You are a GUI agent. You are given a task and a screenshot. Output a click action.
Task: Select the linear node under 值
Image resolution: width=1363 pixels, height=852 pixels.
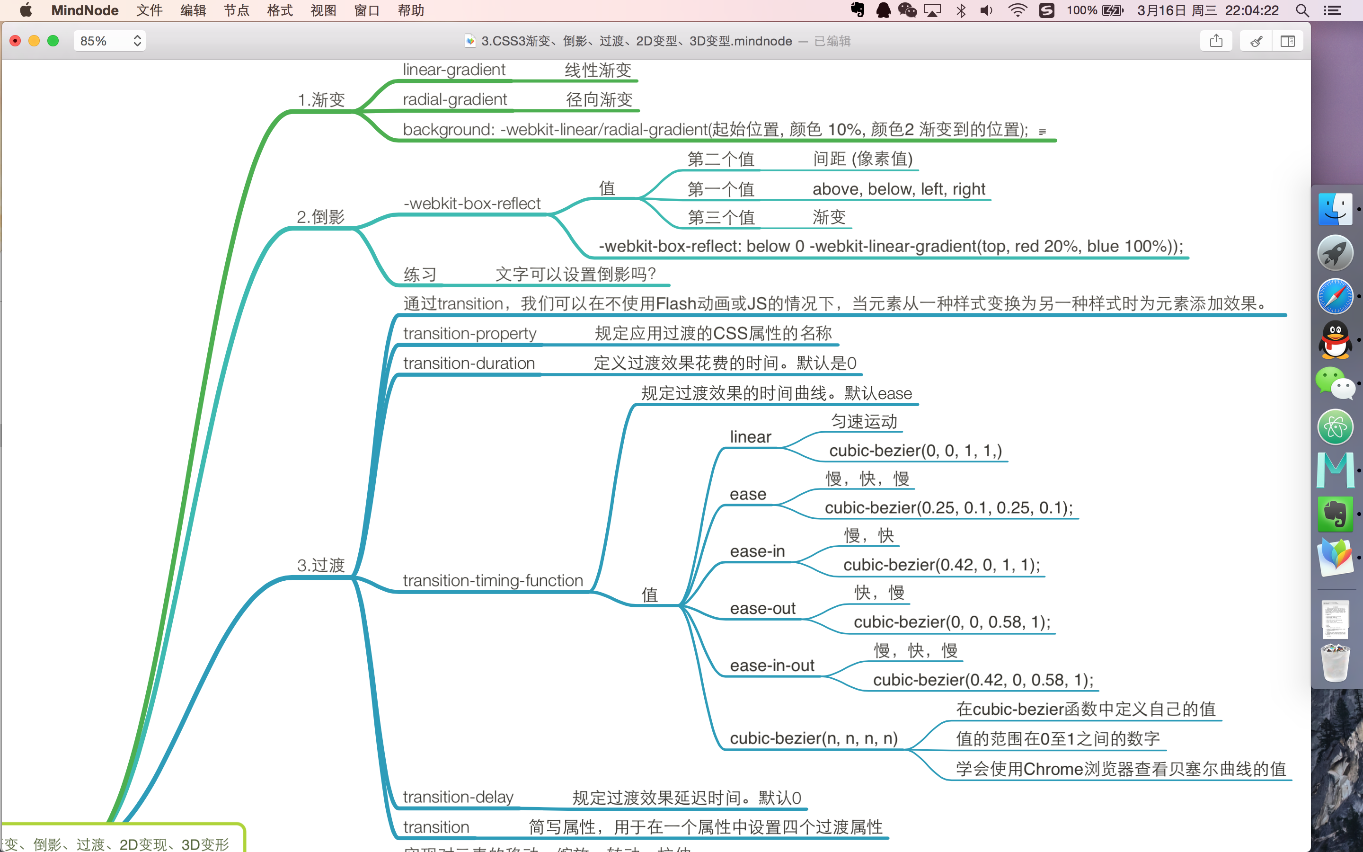pyautogui.click(x=750, y=437)
